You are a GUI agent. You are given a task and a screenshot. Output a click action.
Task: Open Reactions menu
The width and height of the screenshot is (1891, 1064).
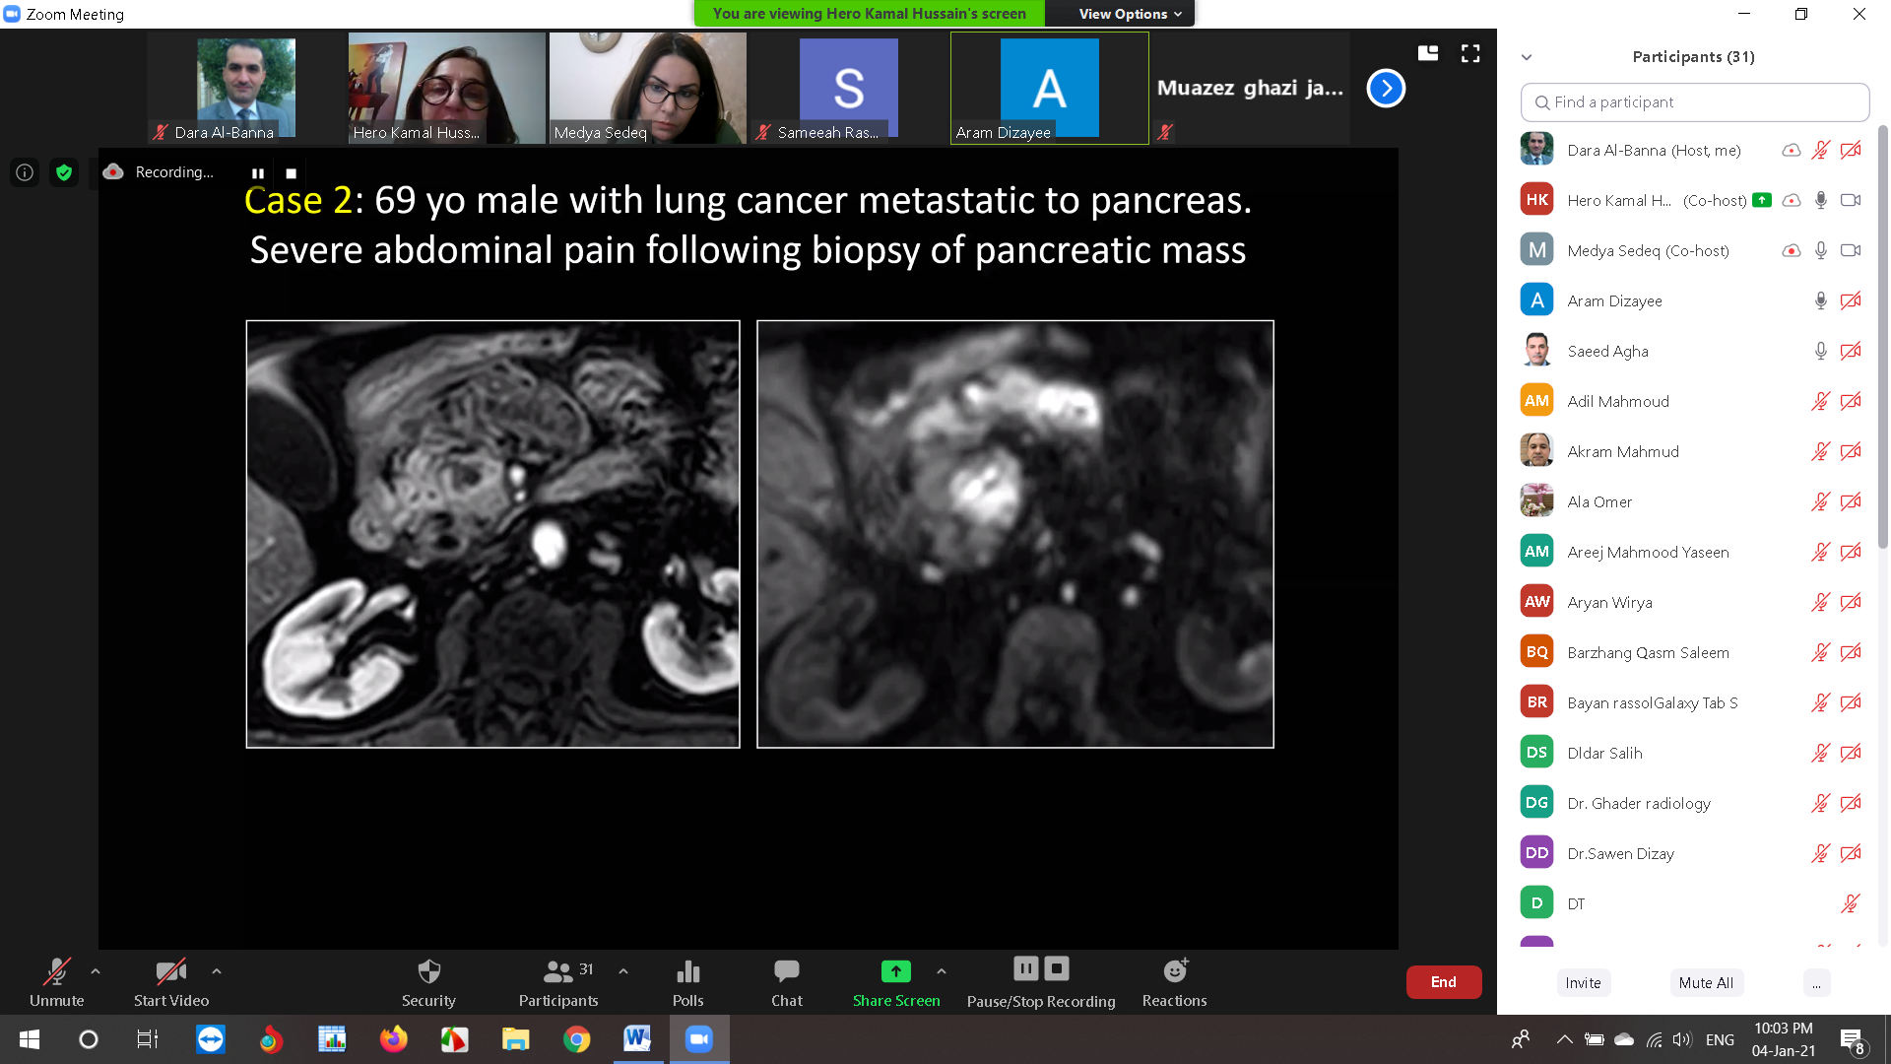(1174, 982)
